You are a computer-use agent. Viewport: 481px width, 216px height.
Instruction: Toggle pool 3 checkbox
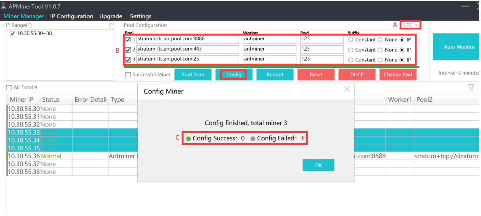[x=128, y=60]
